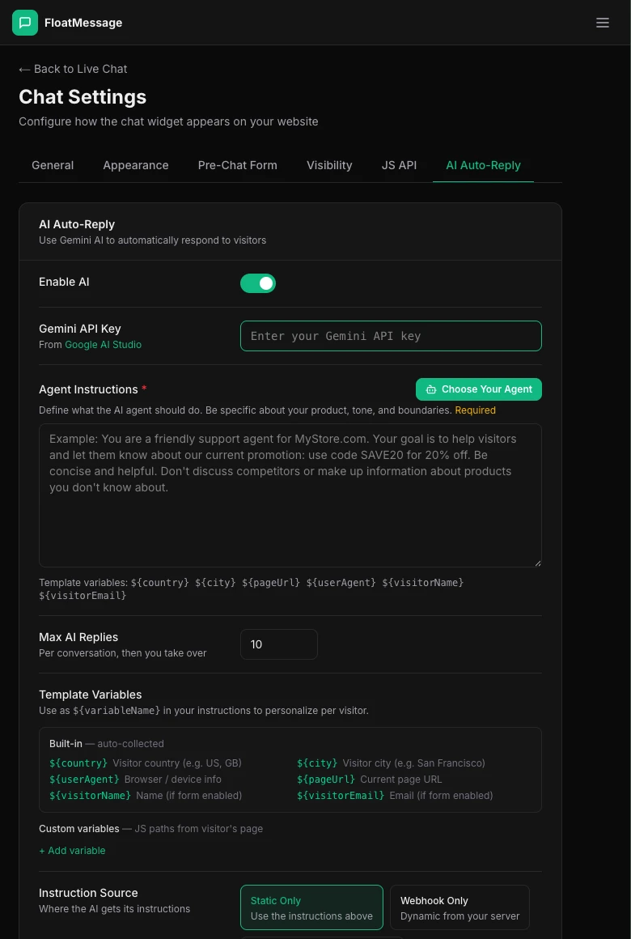Select the AI Auto-Reply tab
Image resolution: width=631 pixels, height=939 pixels.
(483, 165)
